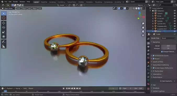The width and height of the screenshot is (177, 96).
Task: Open the Tool properties tab icon
Action: pyautogui.click(x=148, y=39)
